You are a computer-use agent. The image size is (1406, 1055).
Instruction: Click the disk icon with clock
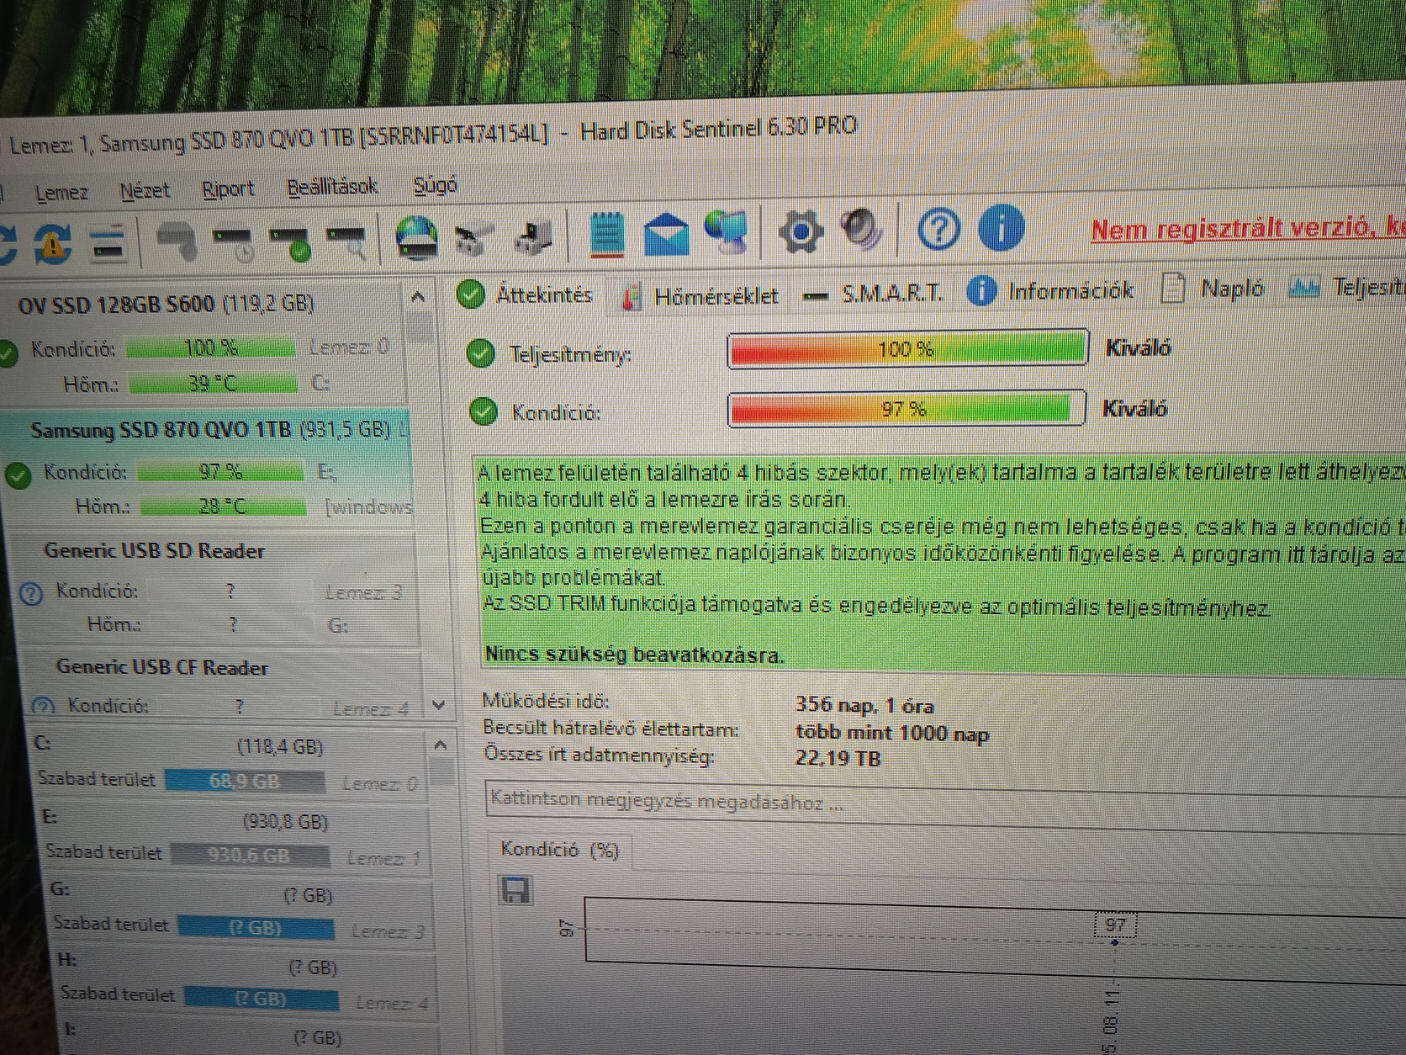231,243
